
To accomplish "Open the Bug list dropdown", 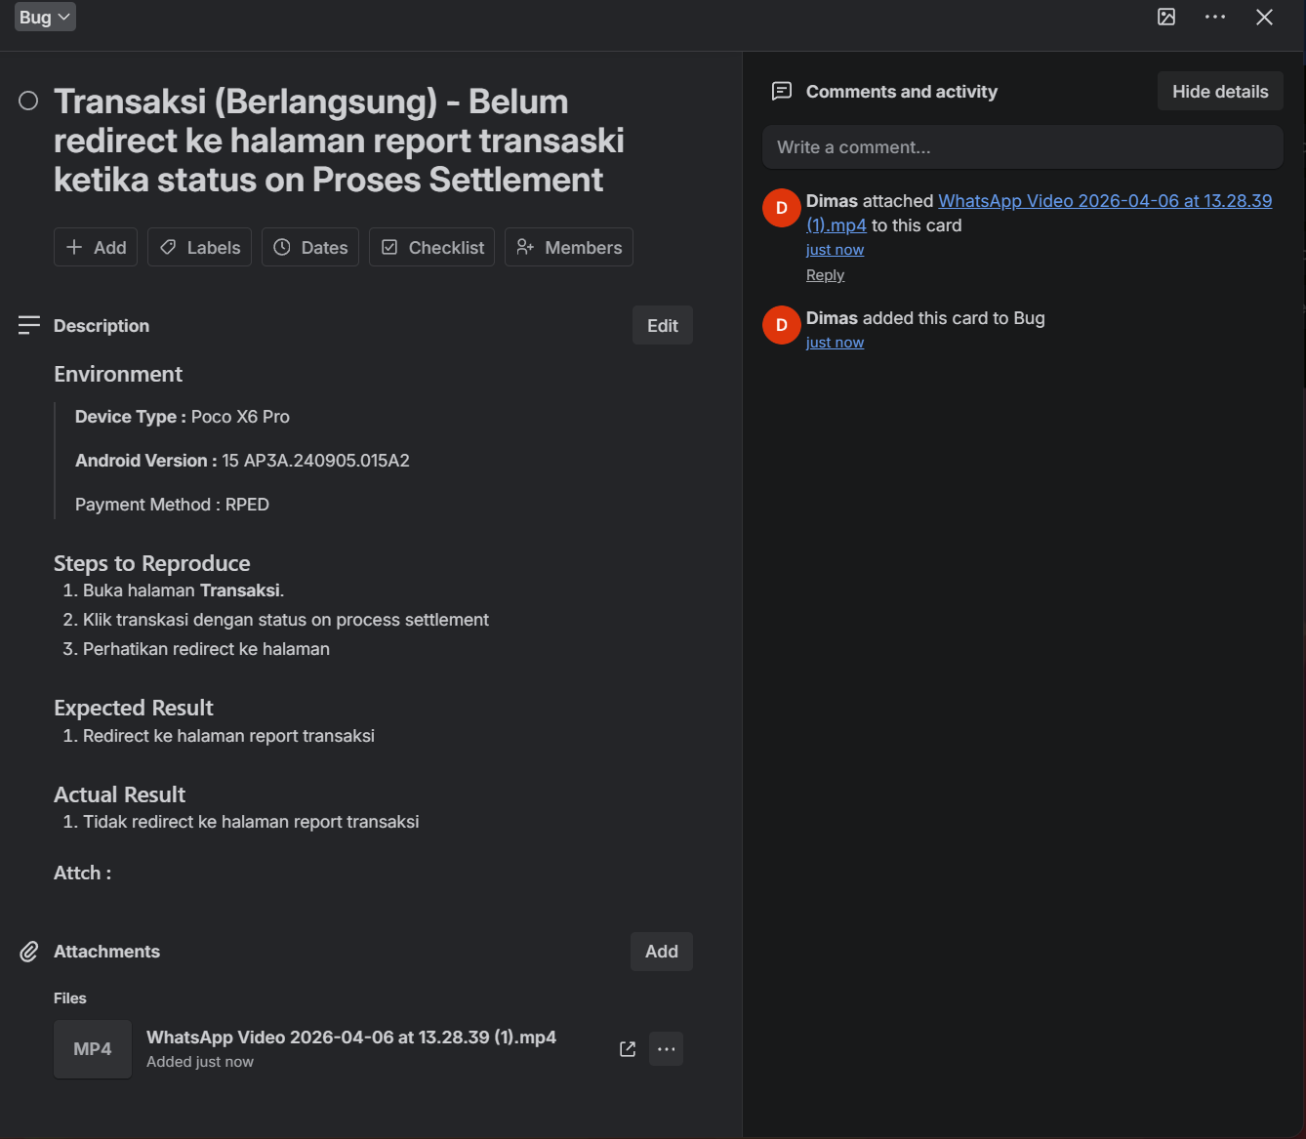I will pyautogui.click(x=45, y=17).
